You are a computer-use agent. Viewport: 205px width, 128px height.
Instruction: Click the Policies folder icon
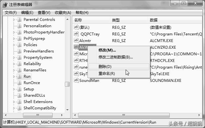click(19, 45)
